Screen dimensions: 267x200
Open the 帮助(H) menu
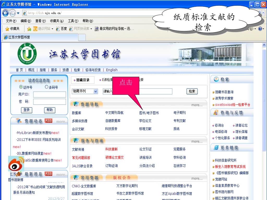tap(88, 21)
